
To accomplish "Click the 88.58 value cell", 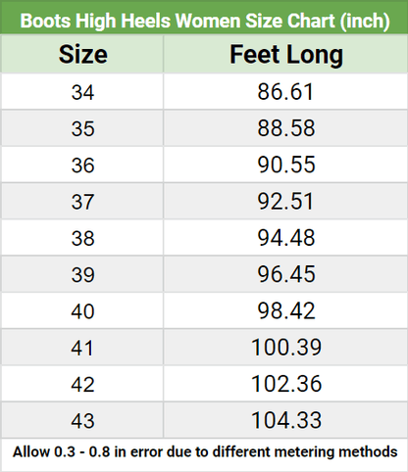I will tap(286, 128).
